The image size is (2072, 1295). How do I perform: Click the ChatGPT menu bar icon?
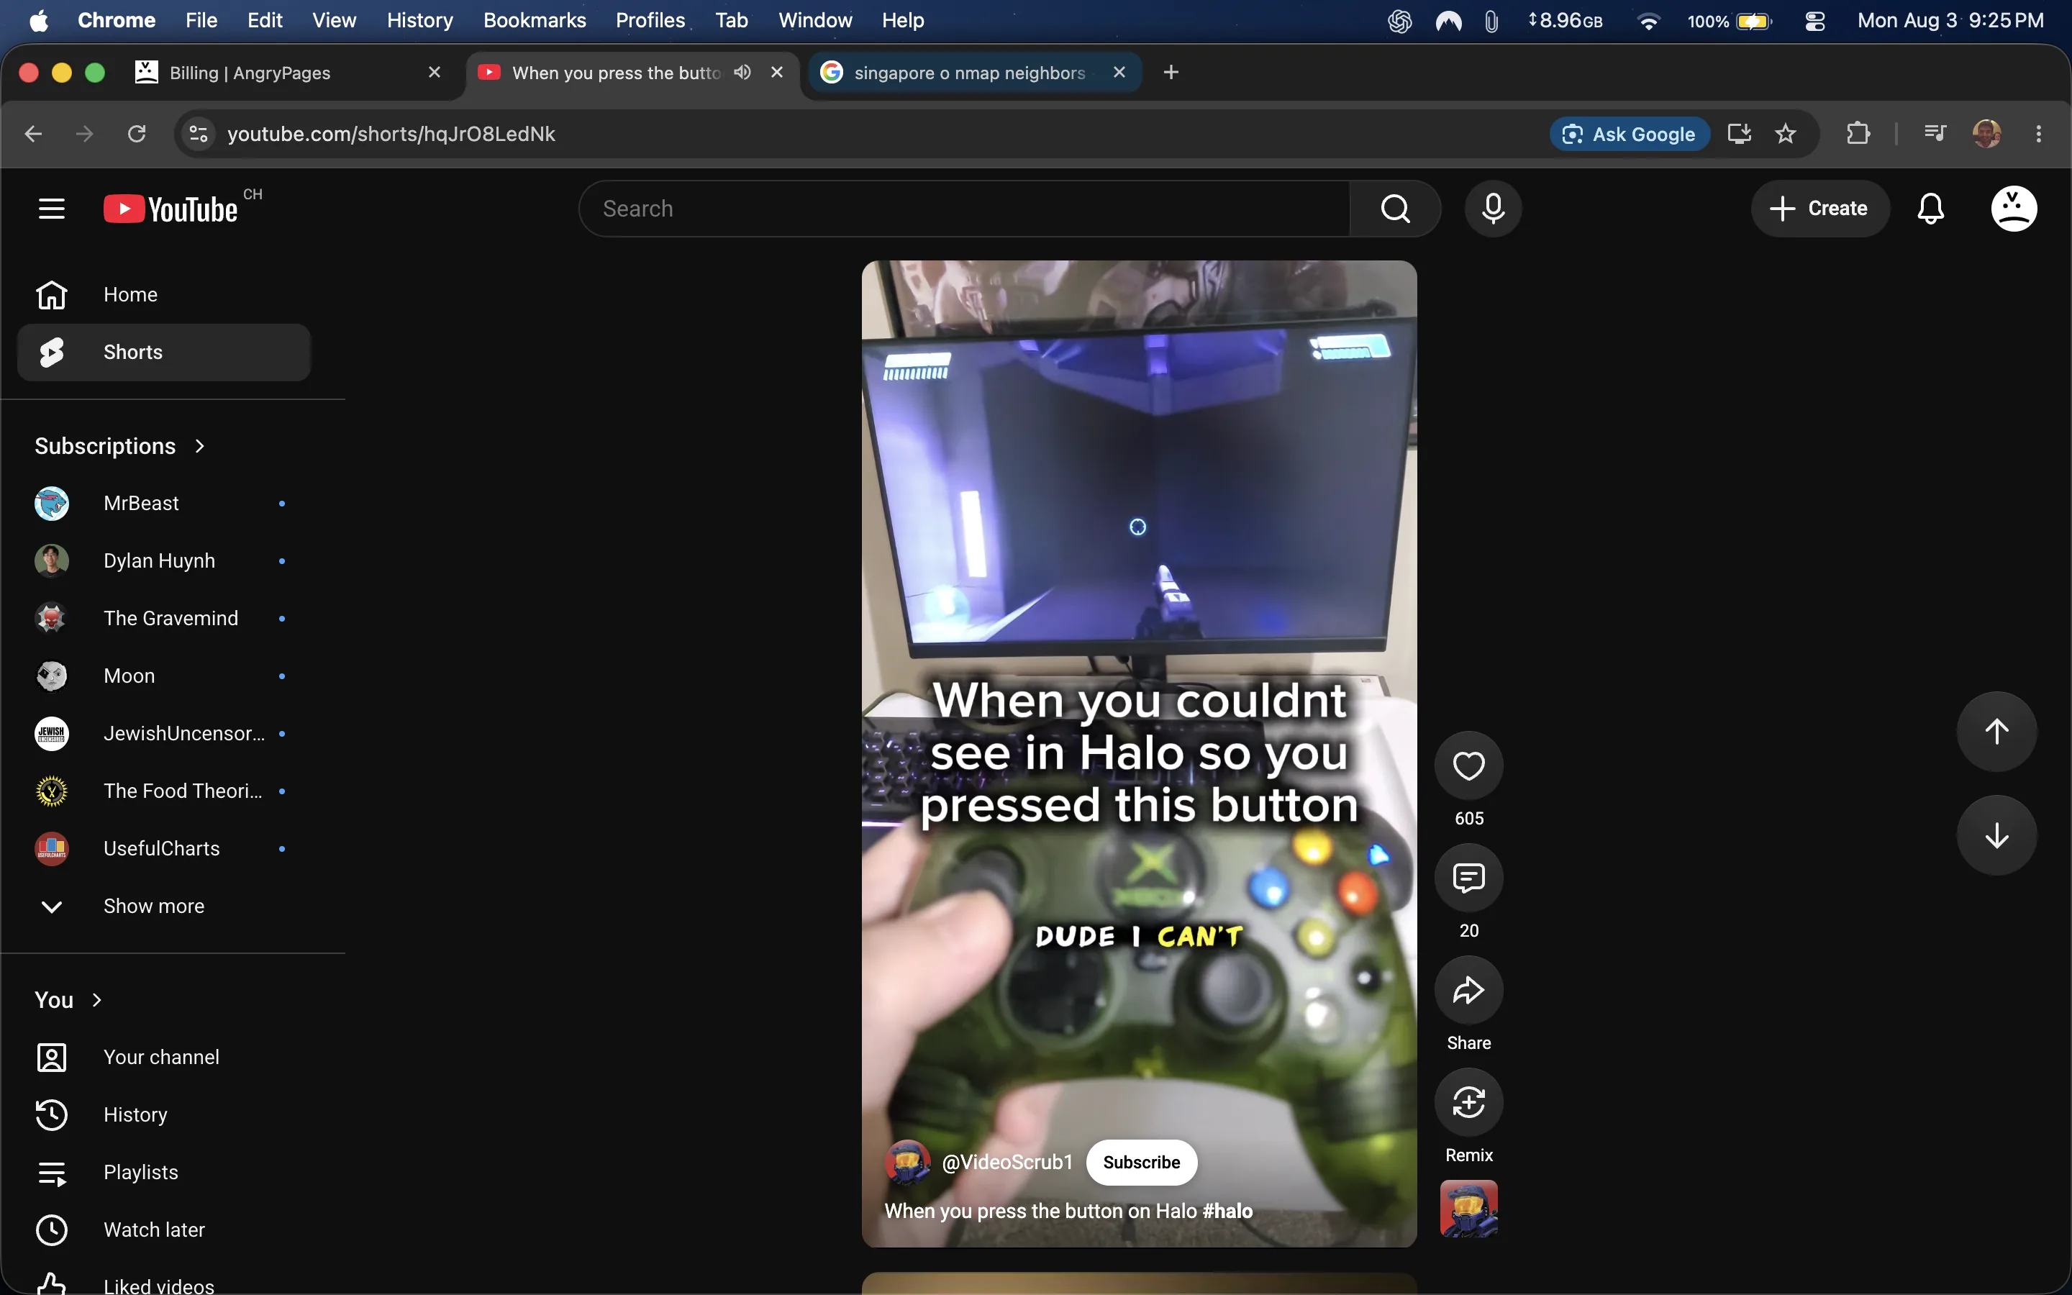1399,21
